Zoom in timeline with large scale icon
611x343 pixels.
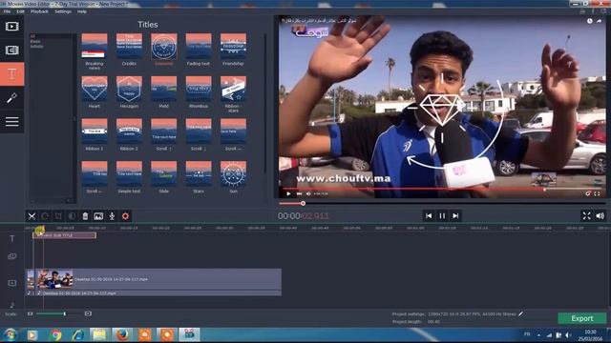coord(88,313)
